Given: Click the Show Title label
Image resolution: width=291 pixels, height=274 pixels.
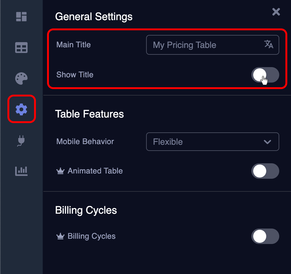Looking at the screenshot, I should [75, 75].
